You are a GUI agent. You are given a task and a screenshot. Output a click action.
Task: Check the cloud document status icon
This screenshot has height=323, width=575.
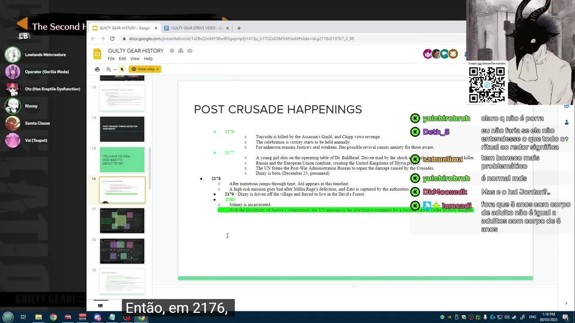[x=190, y=51]
